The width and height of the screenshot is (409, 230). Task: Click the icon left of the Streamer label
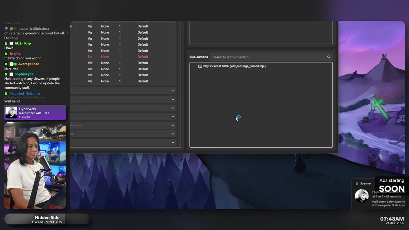tap(357, 183)
